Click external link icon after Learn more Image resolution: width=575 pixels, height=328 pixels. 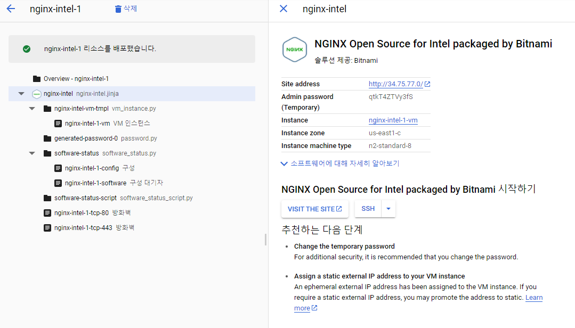pyautogui.click(x=314, y=308)
